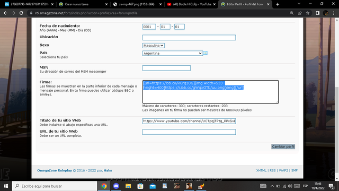
Task: Close the Crear nuevo tema tab
Action: pos(106,4)
